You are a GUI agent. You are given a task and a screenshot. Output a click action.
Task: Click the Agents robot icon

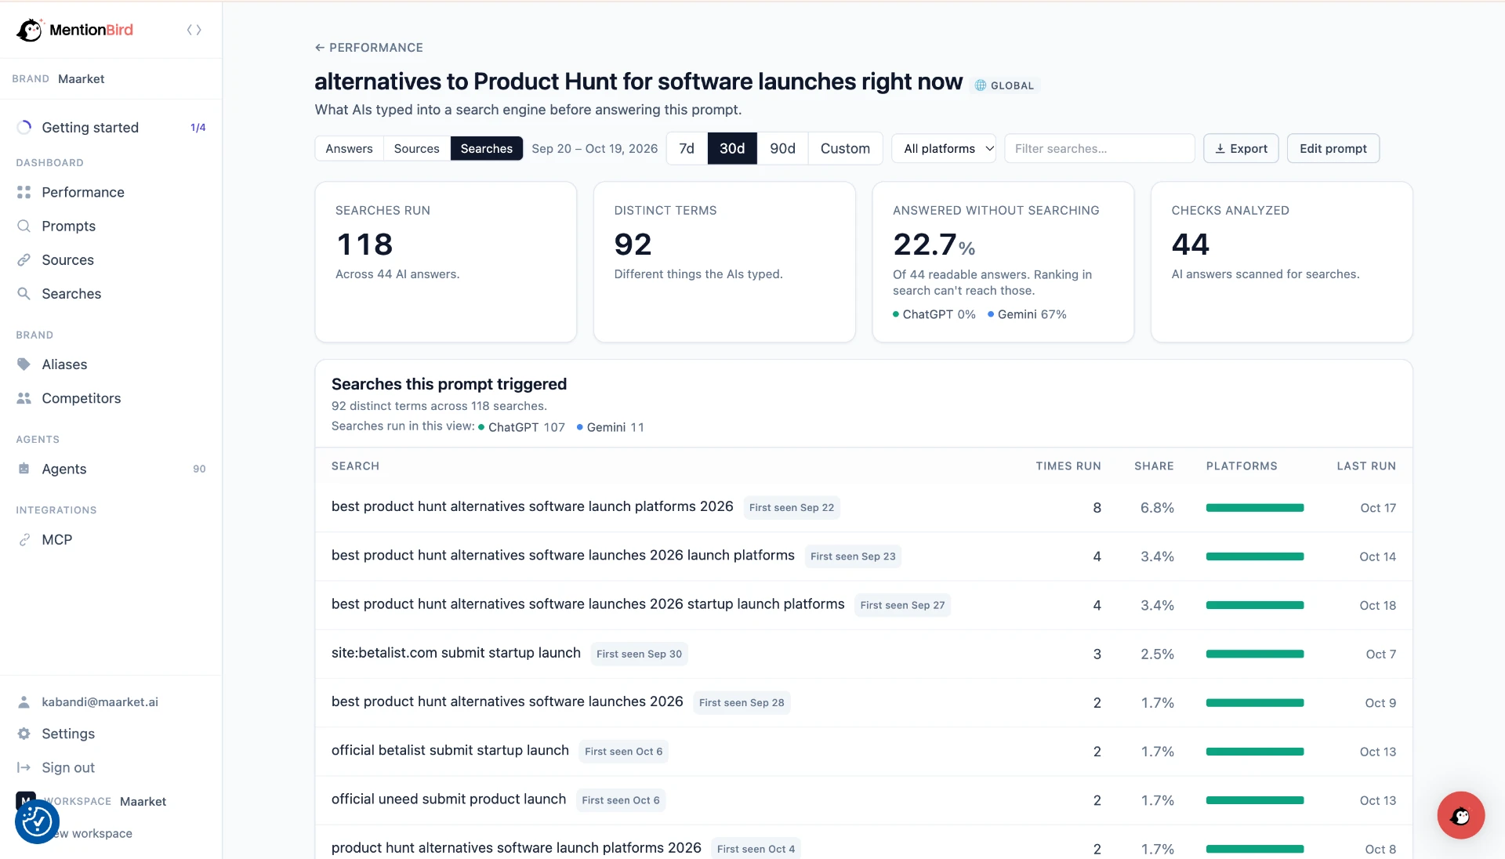tap(24, 469)
